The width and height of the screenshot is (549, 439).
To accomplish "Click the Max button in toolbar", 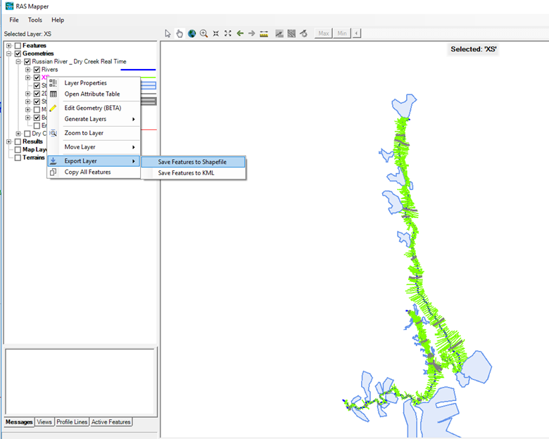I will click(324, 33).
